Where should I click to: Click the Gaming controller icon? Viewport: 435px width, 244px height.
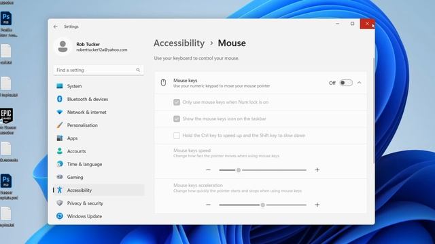coord(60,177)
